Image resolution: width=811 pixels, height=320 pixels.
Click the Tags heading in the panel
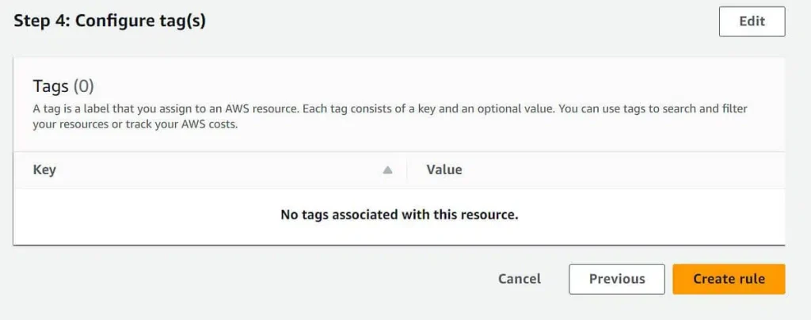[x=50, y=86]
